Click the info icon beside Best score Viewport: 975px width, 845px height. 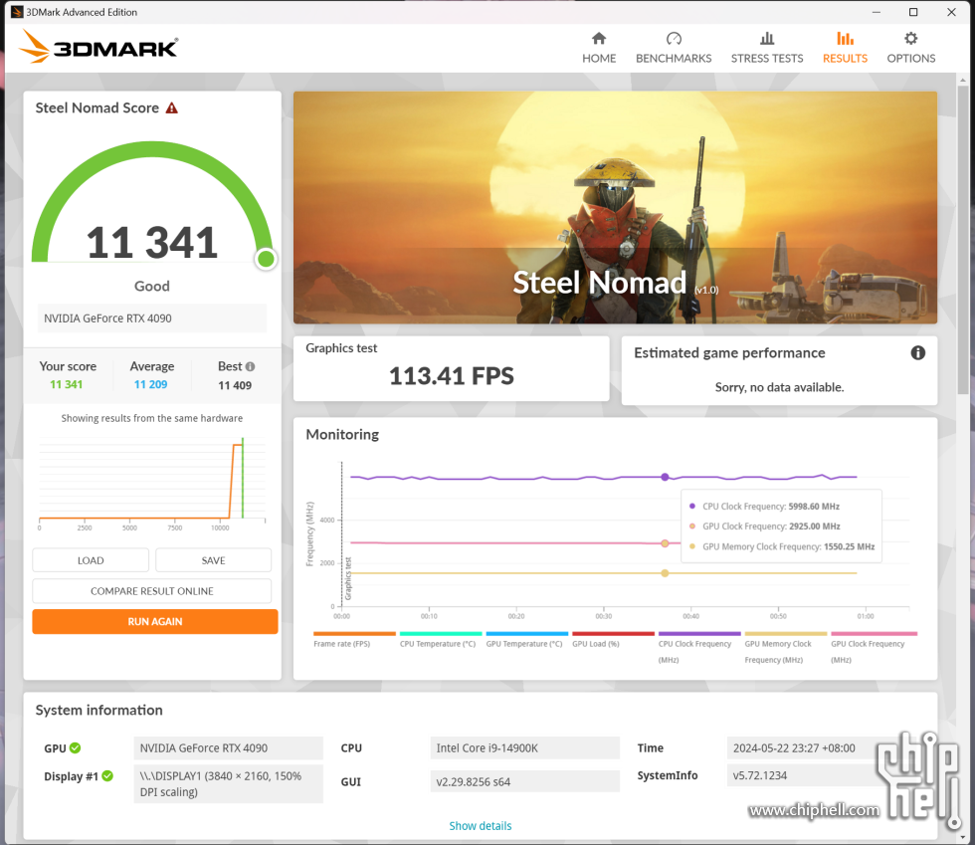[250, 366]
